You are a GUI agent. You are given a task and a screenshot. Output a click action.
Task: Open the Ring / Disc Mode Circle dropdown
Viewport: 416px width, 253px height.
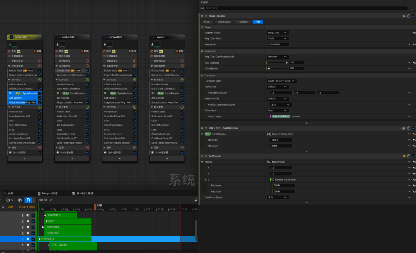click(277, 39)
